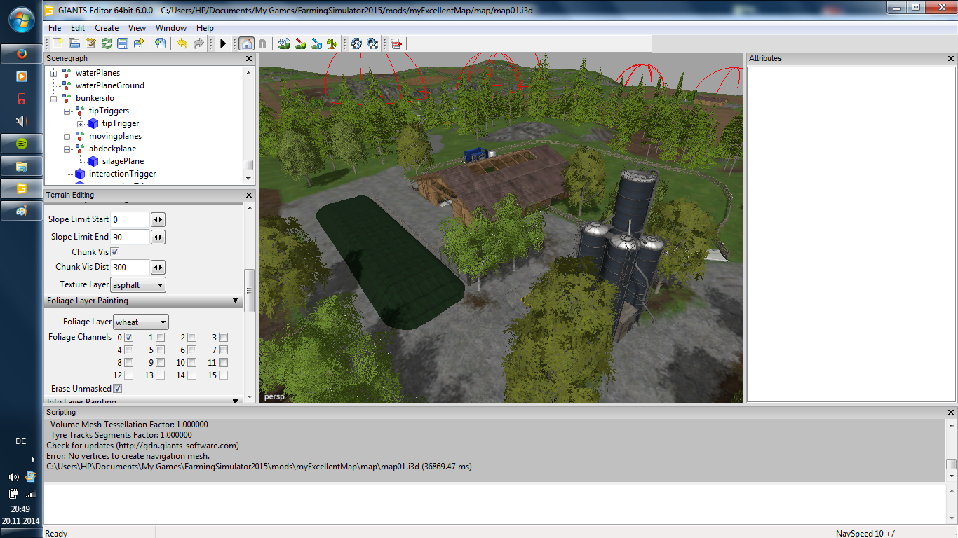Click the transform group icon beside bunkersilo

pyautogui.click(x=67, y=98)
